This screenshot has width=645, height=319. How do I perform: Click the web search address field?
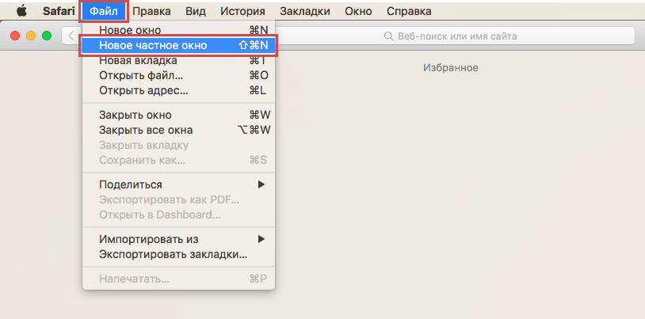[x=452, y=36]
